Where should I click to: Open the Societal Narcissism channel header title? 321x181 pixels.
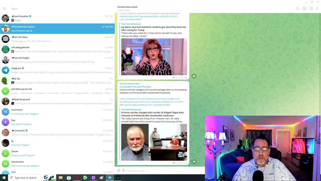[x=127, y=7]
